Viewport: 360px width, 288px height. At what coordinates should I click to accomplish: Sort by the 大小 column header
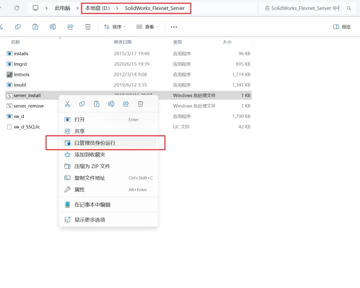click(x=227, y=42)
